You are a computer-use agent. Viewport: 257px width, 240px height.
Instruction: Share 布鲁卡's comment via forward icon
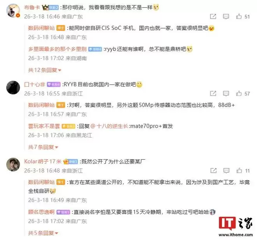coord(213,16)
